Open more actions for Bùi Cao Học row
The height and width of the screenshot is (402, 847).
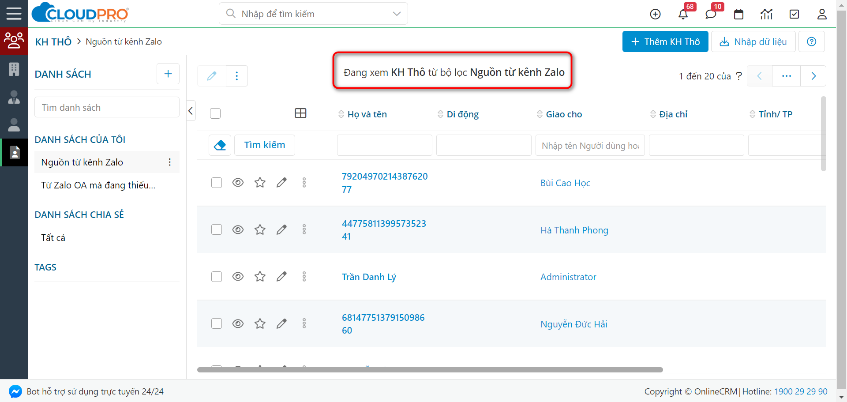pyautogui.click(x=304, y=182)
